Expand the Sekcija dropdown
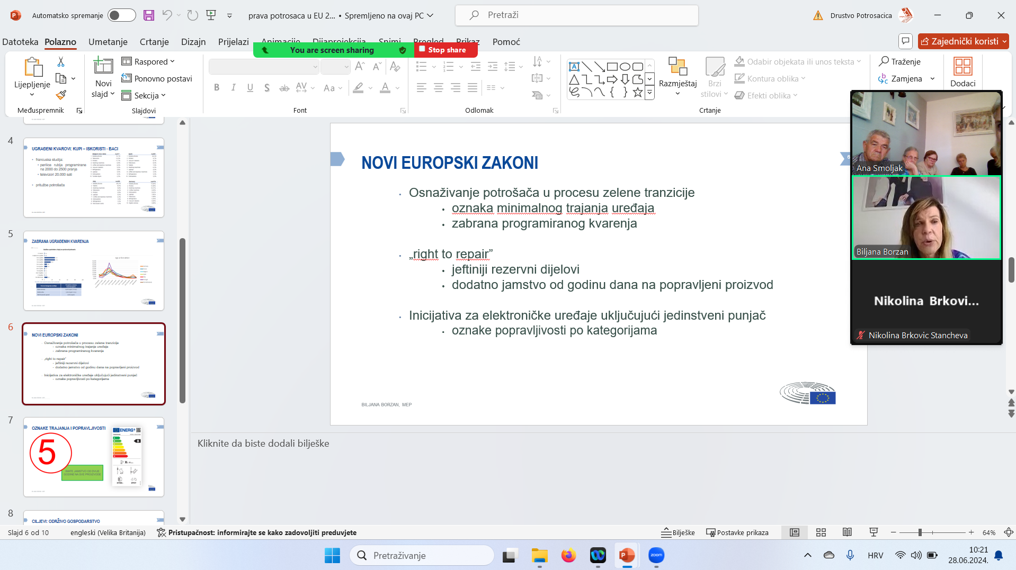The image size is (1016, 570). pos(144,95)
